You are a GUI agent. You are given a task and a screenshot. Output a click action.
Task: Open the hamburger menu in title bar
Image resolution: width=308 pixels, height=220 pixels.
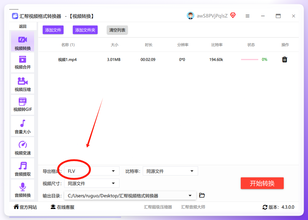tap(248, 16)
